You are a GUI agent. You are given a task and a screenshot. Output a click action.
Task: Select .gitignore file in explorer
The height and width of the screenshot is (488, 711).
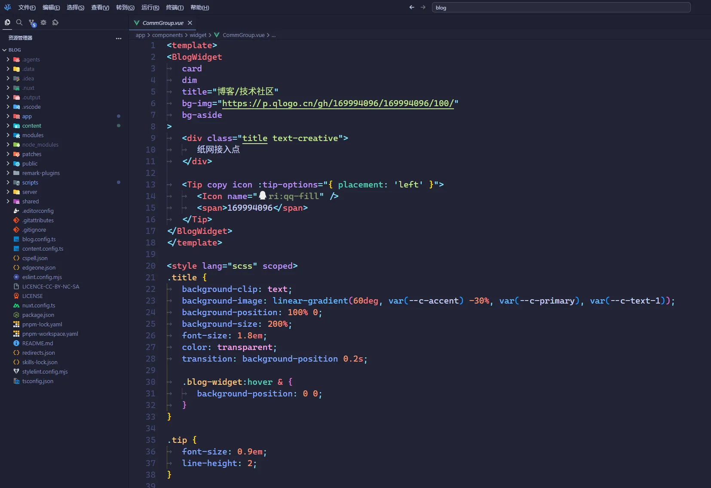34,230
